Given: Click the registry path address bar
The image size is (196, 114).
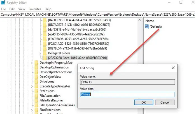Looking at the screenshot, I should coord(97,15).
